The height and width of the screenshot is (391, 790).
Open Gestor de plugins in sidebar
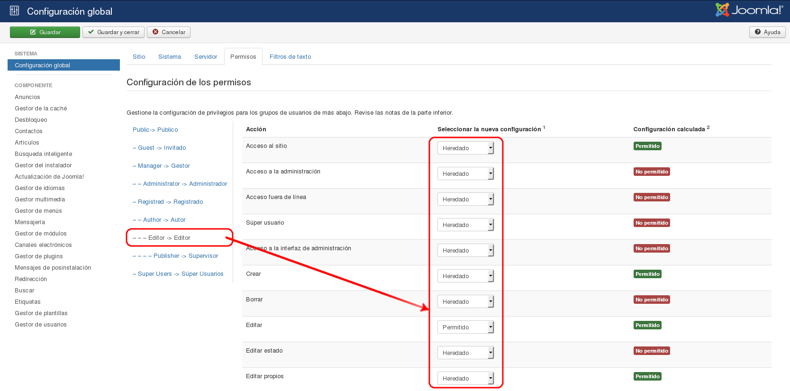point(39,256)
